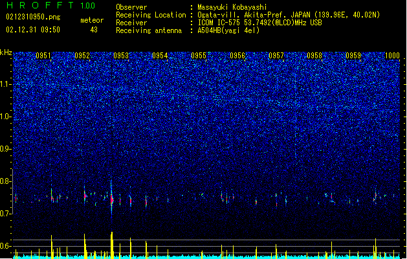Click the 1000 time marker
Image resolution: width=407 pixels, height=259 pixels.
(x=392, y=56)
